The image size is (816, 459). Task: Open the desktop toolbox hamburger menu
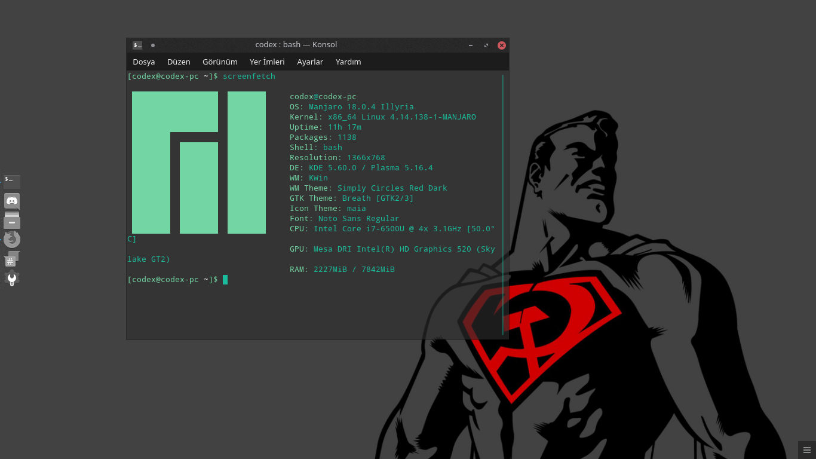click(806, 450)
